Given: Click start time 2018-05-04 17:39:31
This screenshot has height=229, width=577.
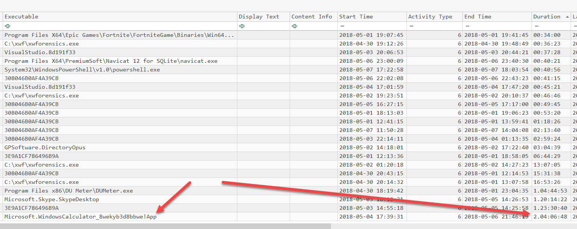Looking at the screenshot, I should (371, 217).
